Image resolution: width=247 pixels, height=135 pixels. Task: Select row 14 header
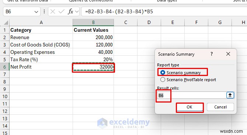4,126
